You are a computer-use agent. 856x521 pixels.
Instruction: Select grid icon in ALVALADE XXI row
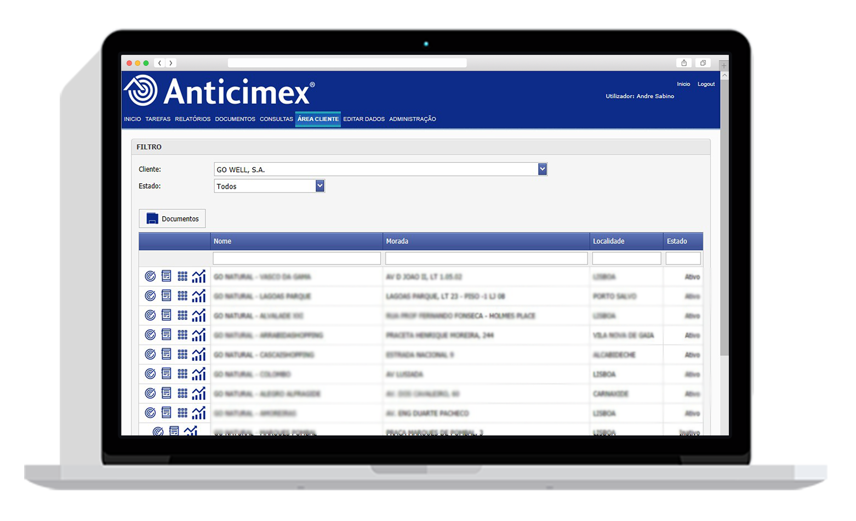coord(182,315)
